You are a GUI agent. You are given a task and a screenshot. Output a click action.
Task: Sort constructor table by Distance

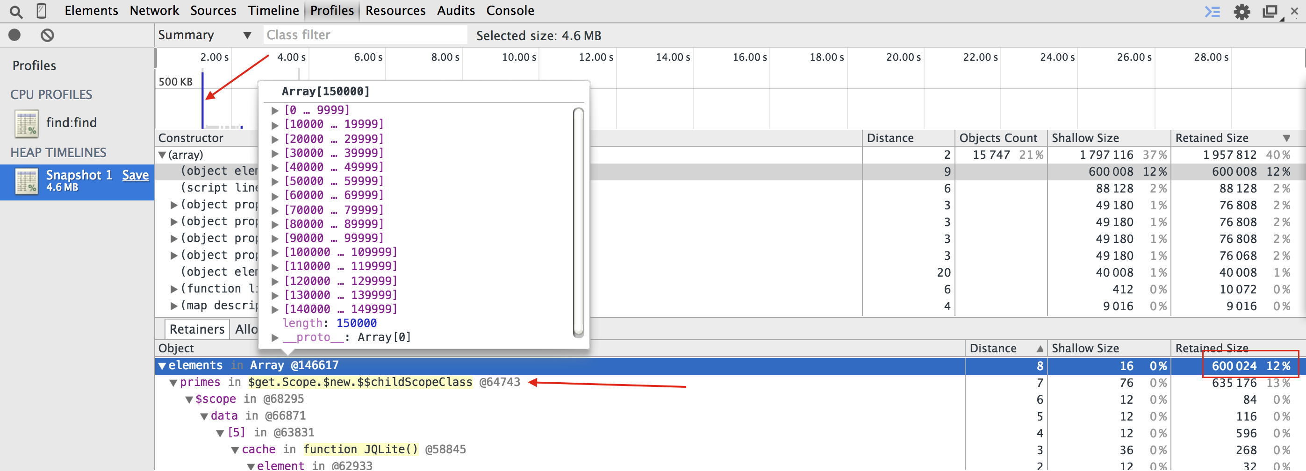pyautogui.click(x=908, y=138)
